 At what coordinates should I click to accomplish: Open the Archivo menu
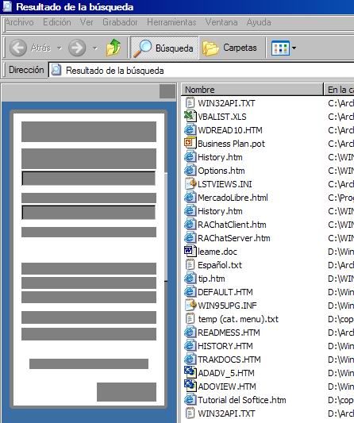[x=20, y=22]
